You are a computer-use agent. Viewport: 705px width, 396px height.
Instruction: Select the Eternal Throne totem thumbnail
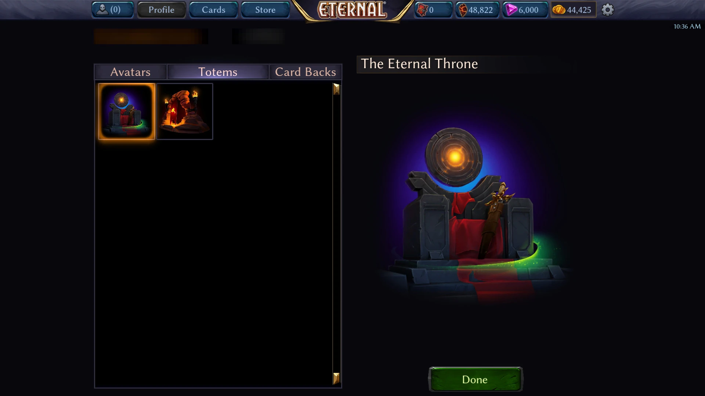pyautogui.click(x=127, y=111)
